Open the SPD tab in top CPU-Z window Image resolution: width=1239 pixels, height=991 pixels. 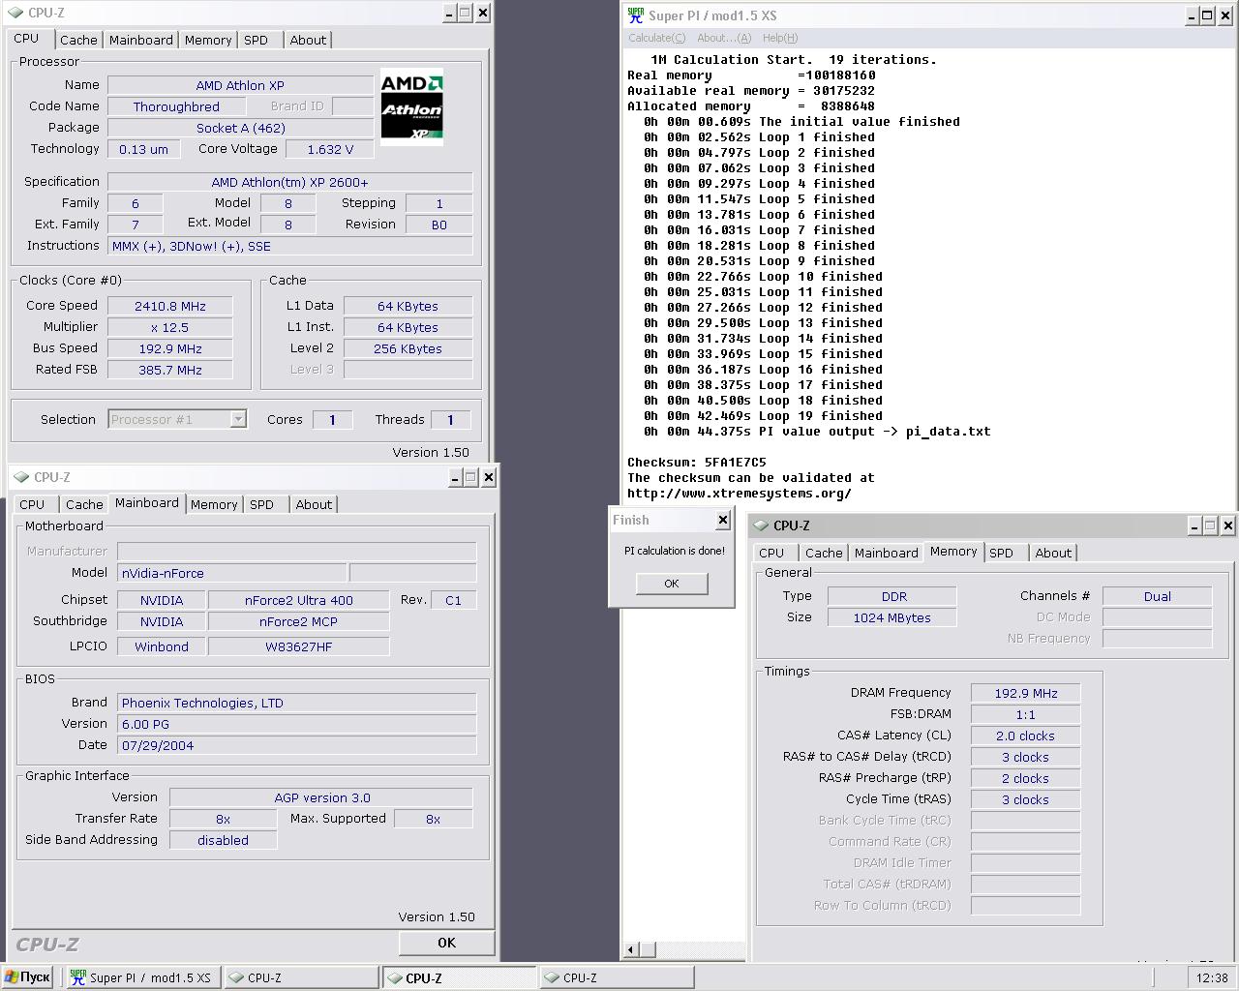coord(257,40)
